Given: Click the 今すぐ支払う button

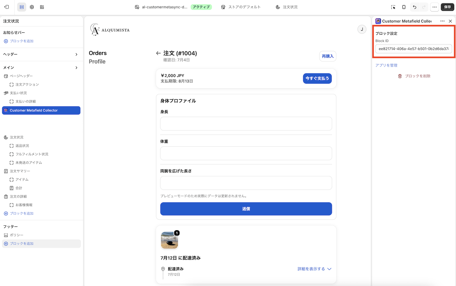Looking at the screenshot, I should coord(317,78).
